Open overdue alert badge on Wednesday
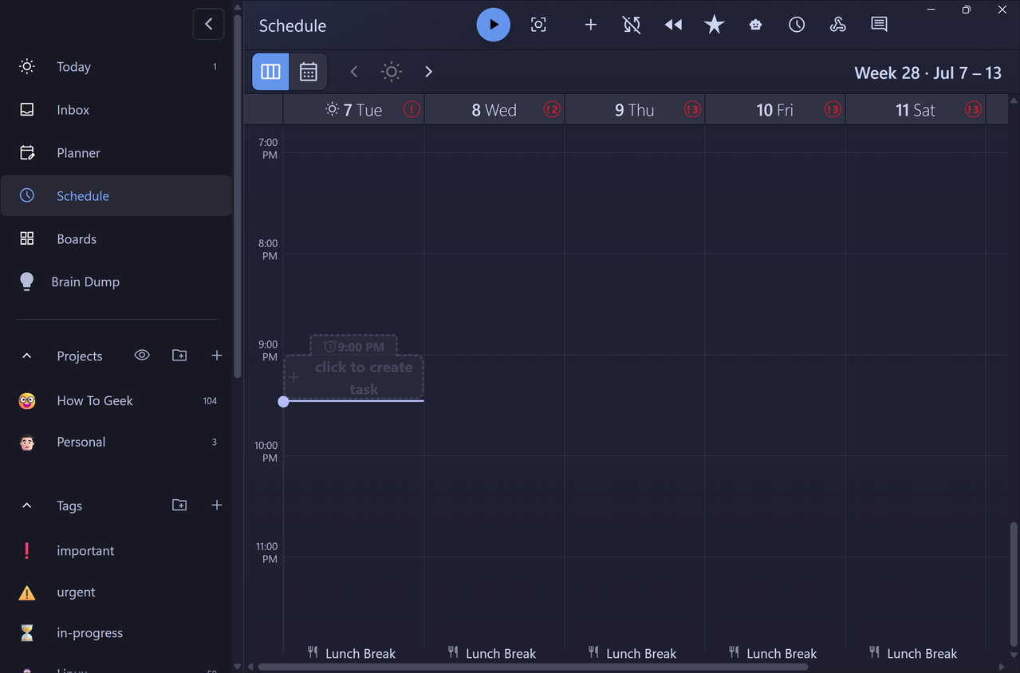This screenshot has width=1020, height=673. tap(552, 109)
